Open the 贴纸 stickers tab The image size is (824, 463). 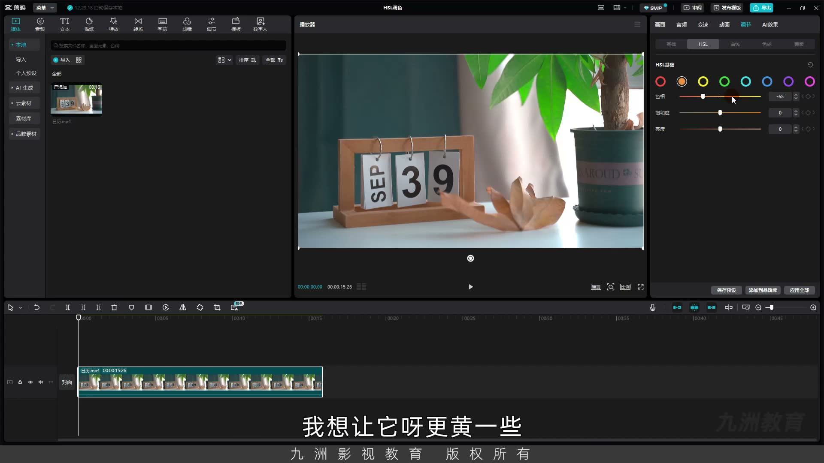(89, 24)
